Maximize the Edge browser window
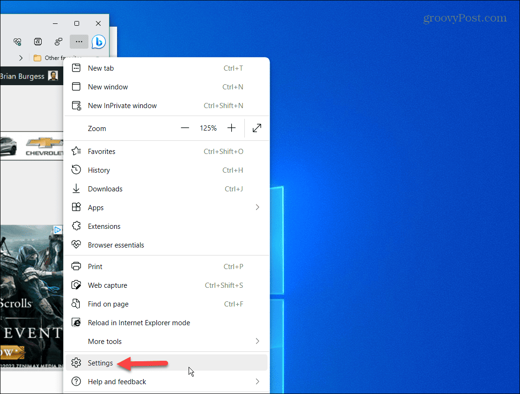Image resolution: width=520 pixels, height=394 pixels. (77, 23)
